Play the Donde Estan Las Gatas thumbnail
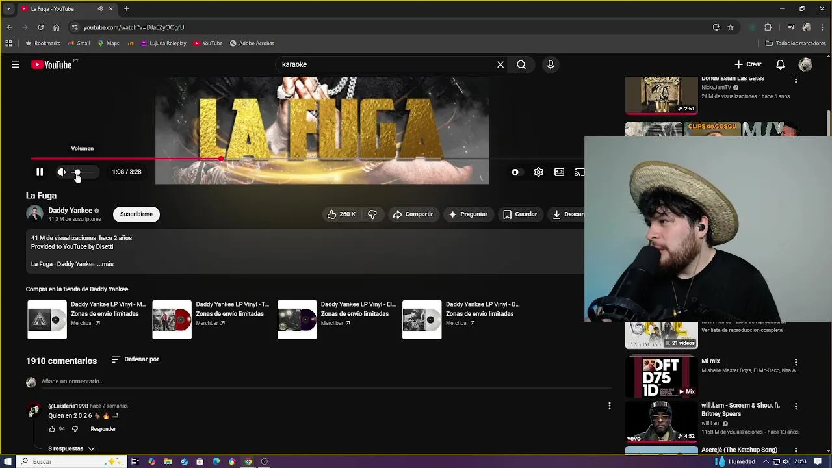 (661, 95)
